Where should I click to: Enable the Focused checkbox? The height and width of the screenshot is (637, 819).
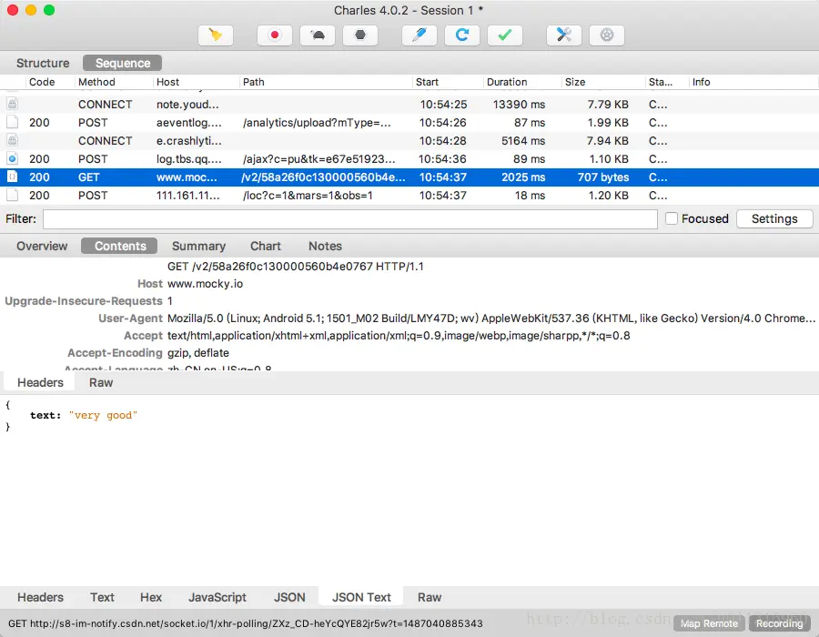[672, 218]
